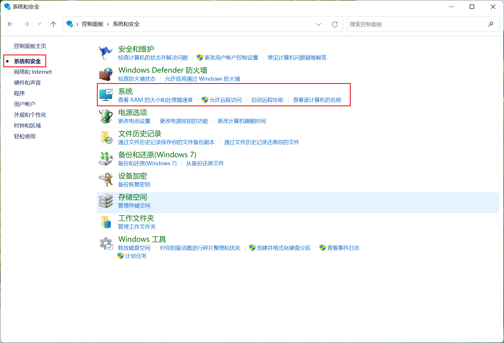Click 系统和安全 in the breadcrumb path
The width and height of the screenshot is (504, 343).
click(x=126, y=24)
